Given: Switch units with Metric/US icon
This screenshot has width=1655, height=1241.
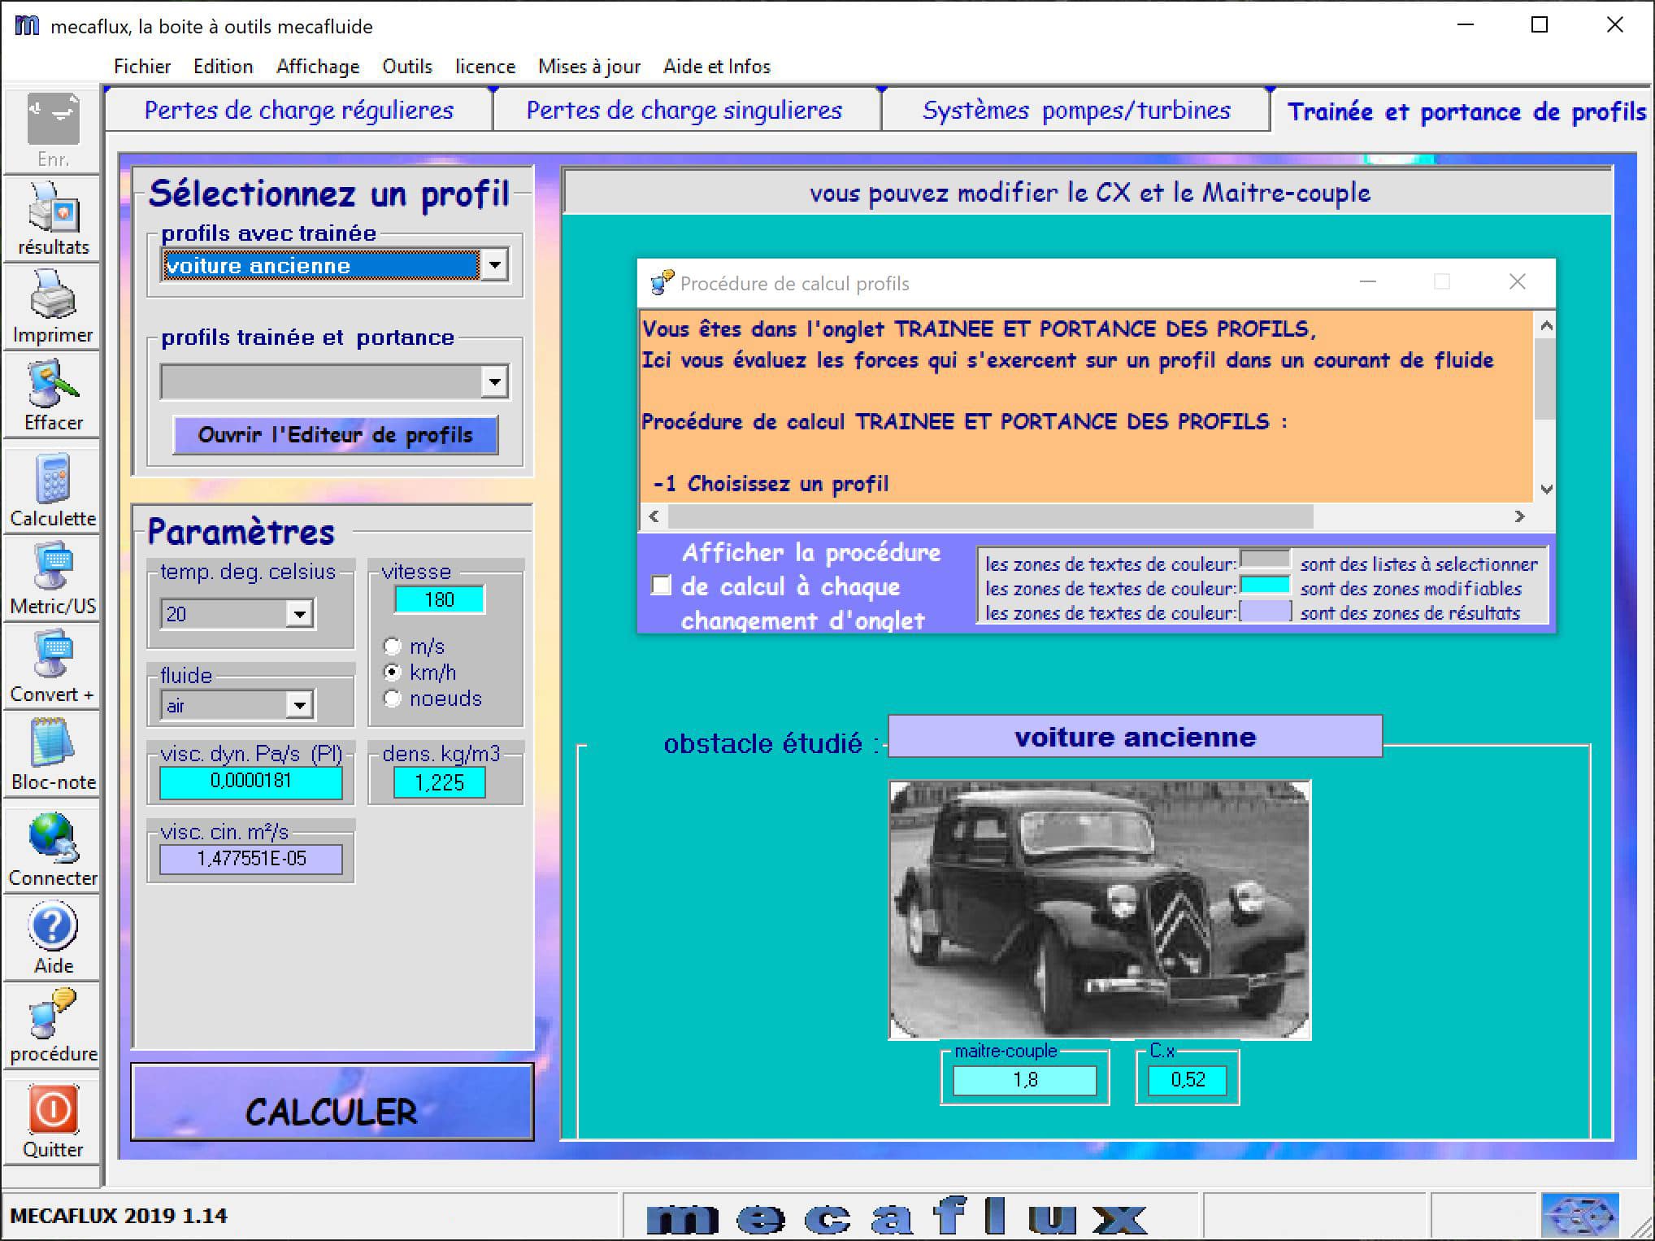Looking at the screenshot, I should [53, 576].
